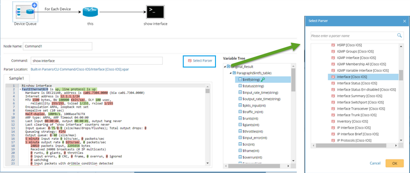Collapse the Original_Result tree node
Screen dimensions: 410x173
tap(225, 67)
